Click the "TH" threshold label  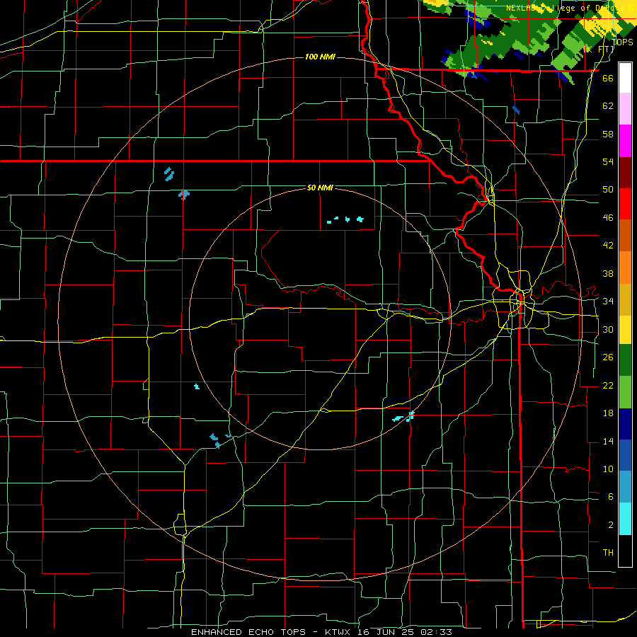(x=608, y=553)
